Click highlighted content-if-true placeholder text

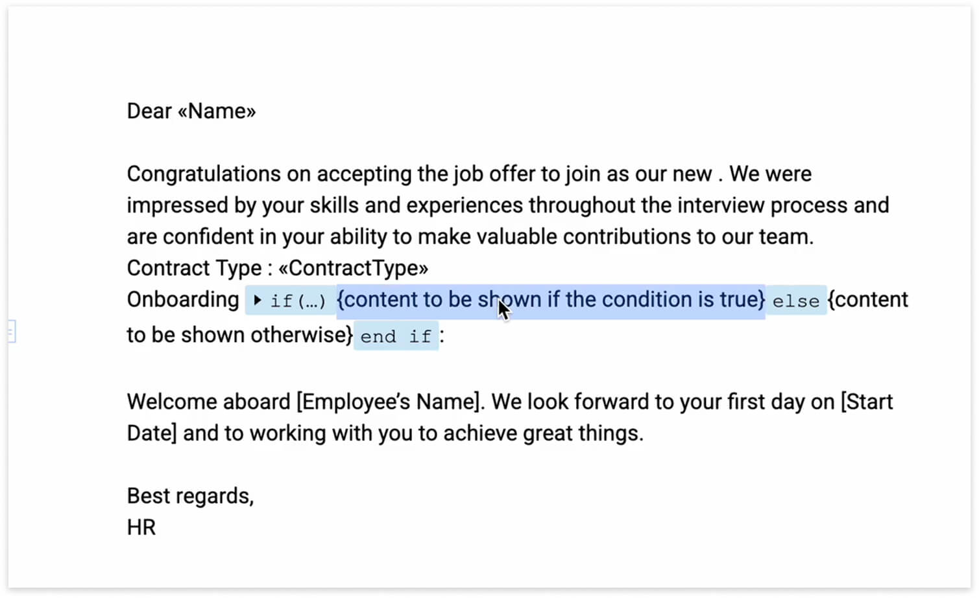click(551, 300)
